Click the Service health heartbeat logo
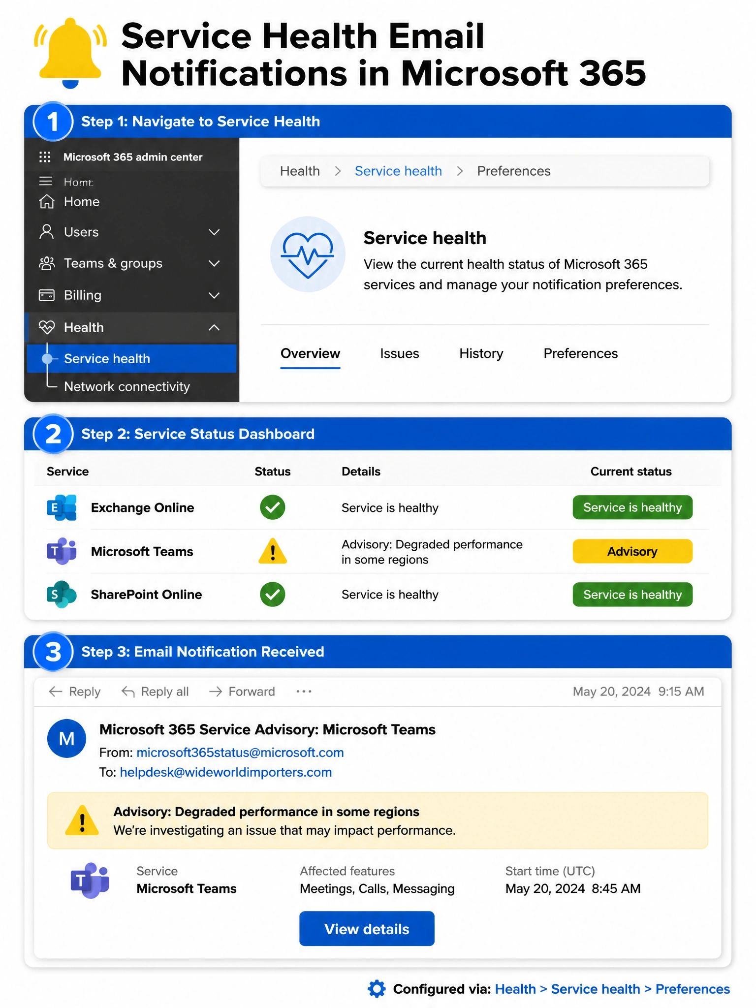The image size is (756, 1008). [308, 254]
